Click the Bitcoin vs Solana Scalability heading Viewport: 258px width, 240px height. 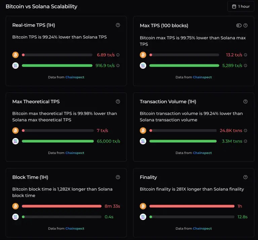41,6
